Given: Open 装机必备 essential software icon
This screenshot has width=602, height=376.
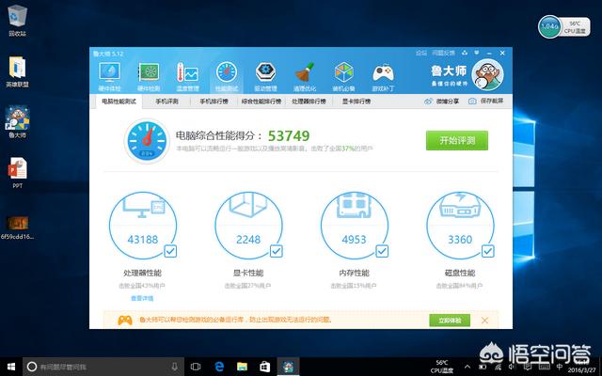Looking at the screenshot, I should [344, 74].
